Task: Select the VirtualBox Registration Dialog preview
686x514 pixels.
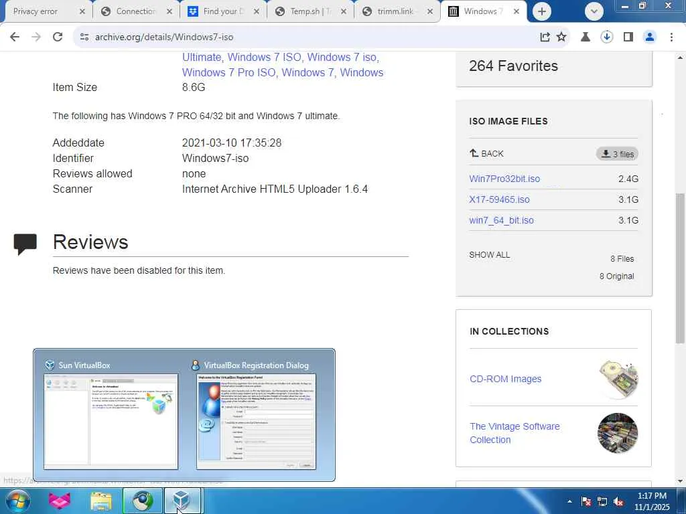Action: [x=256, y=422]
